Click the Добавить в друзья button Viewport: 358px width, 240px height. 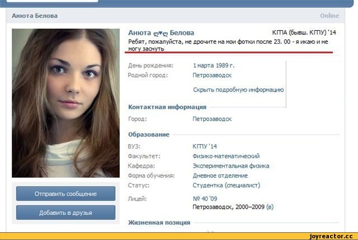tap(66, 213)
